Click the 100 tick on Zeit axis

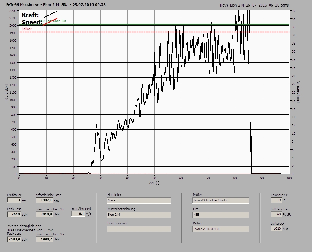[x=289, y=178]
